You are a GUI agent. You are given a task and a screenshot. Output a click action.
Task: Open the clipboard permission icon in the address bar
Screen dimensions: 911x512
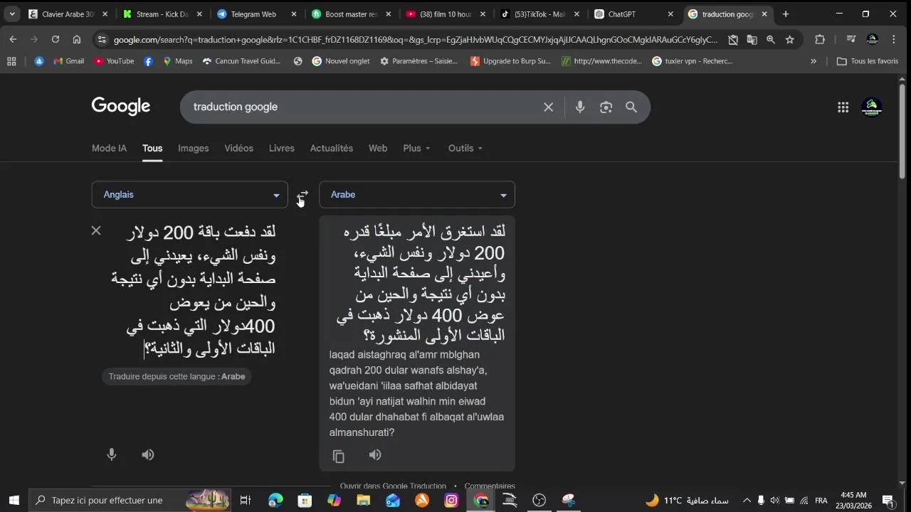[x=733, y=40]
